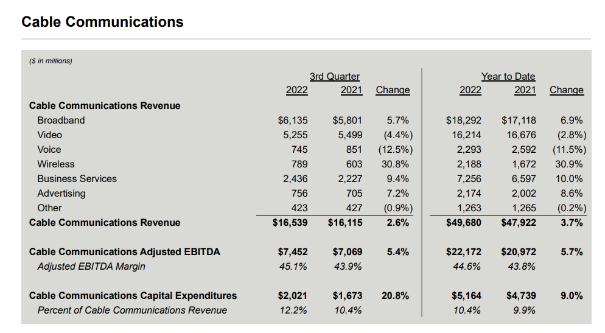Click the Voice change value (12.5%)
The height and width of the screenshot is (333, 605).
(x=396, y=150)
